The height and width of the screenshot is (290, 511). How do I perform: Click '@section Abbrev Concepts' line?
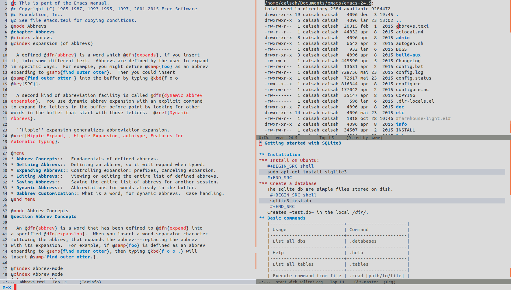click(44, 217)
